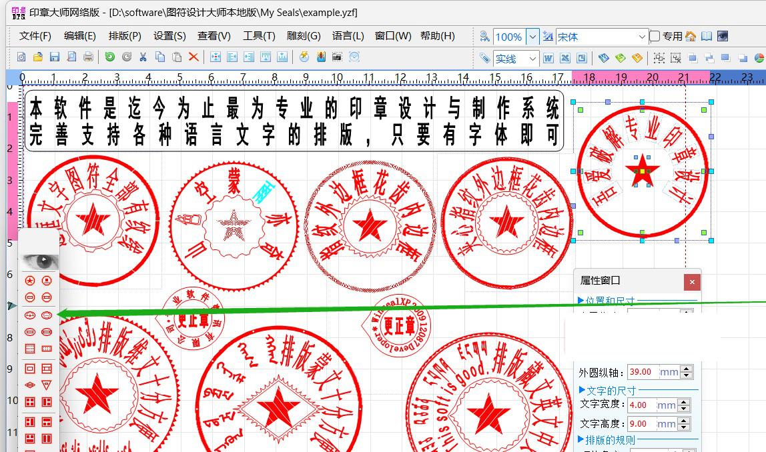Viewport: 766px width, 452px height.
Task: Click the scissors Cut icon
Action: [143, 57]
